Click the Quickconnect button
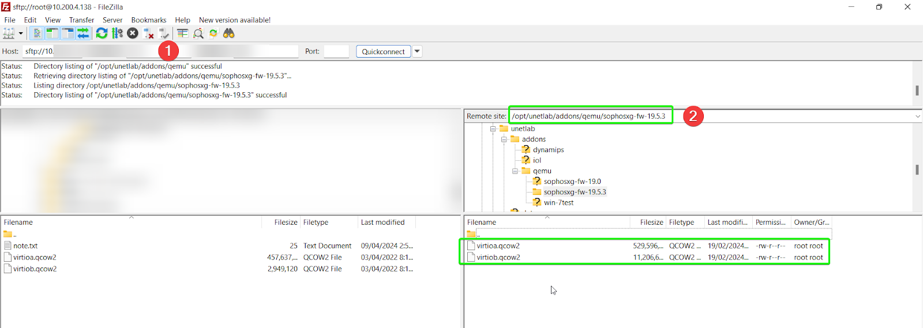923x328 pixels. (x=383, y=51)
